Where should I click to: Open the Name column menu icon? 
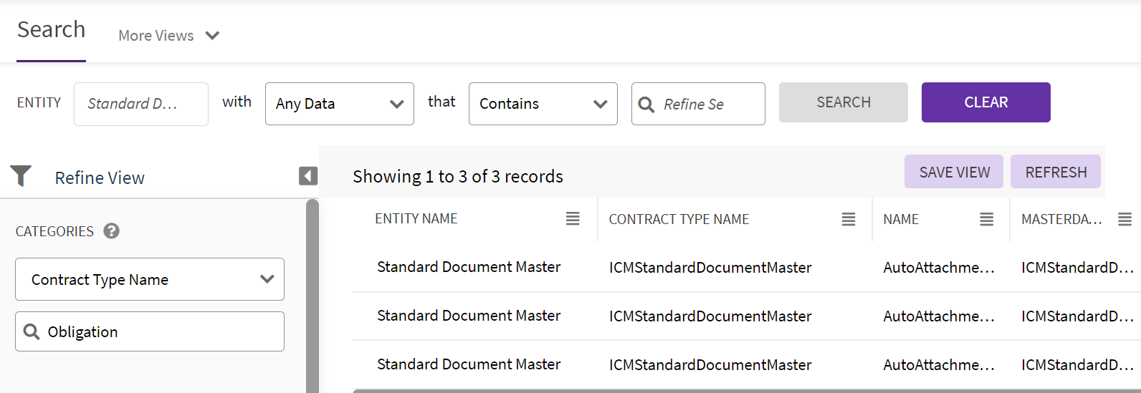click(x=987, y=220)
